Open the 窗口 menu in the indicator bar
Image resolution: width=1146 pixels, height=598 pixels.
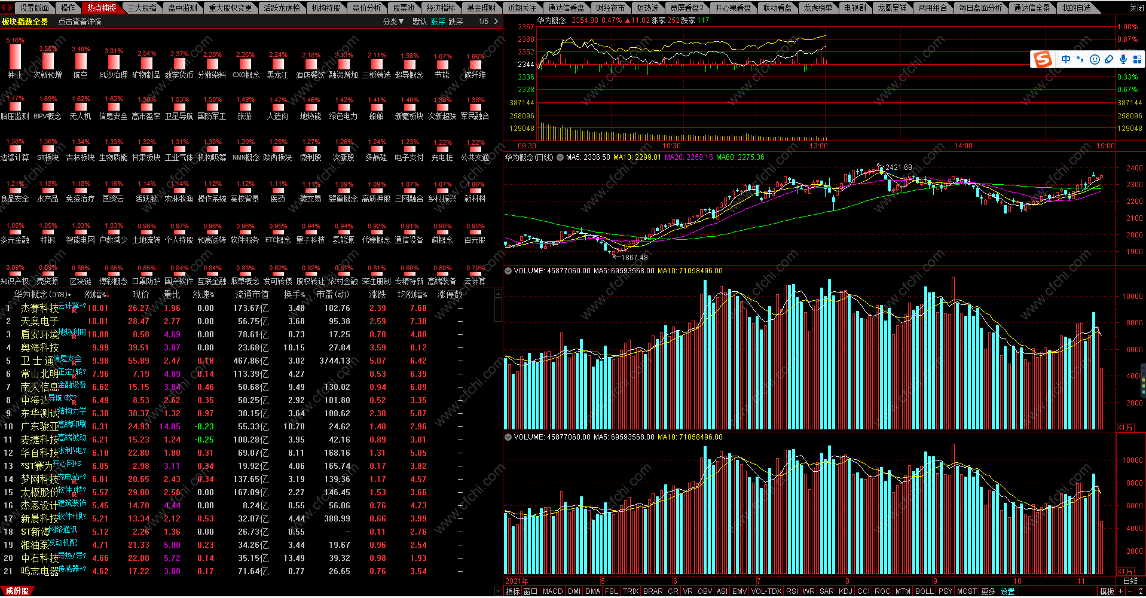(x=531, y=591)
